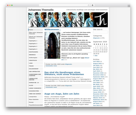136x115 pixels.
Task: Open the Home menu item
Action: [x=36, y=30]
